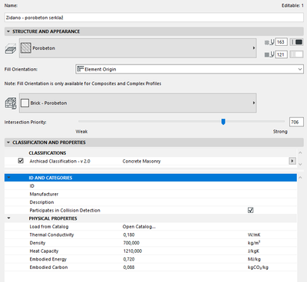
Task: Pick the white background pen color swatch
Action: coord(297,54)
